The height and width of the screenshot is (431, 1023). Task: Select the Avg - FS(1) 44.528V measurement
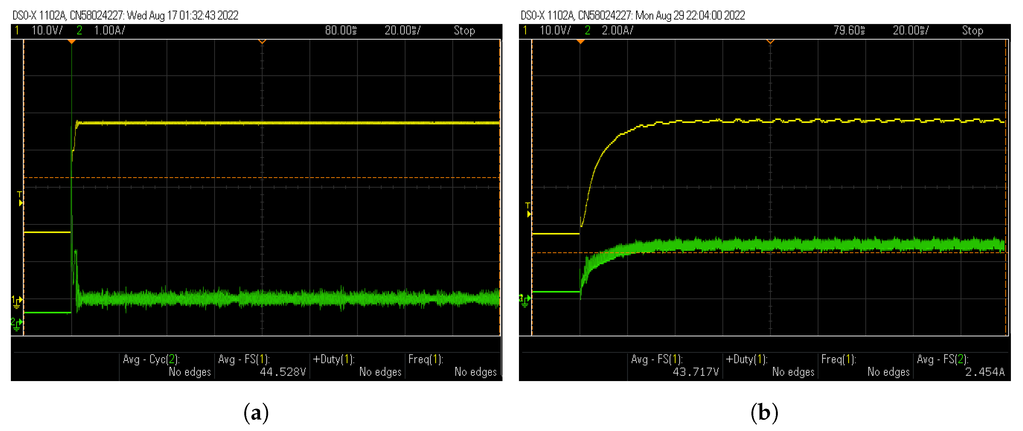click(262, 366)
